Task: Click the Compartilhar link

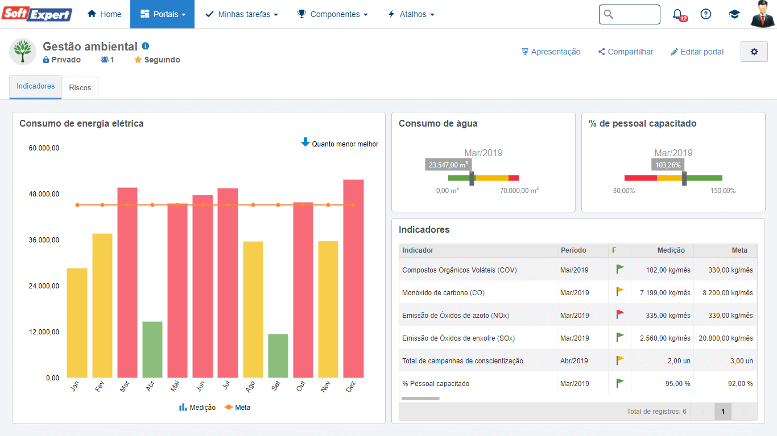Action: click(626, 52)
